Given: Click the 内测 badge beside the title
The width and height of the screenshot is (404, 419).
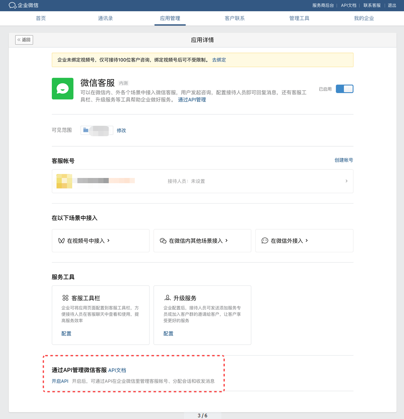Looking at the screenshot, I should point(124,83).
